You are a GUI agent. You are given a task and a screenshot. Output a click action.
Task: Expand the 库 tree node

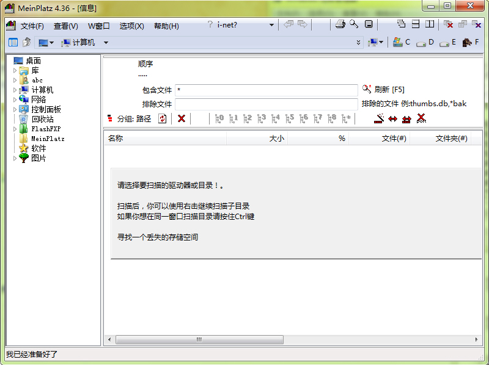click(15, 71)
